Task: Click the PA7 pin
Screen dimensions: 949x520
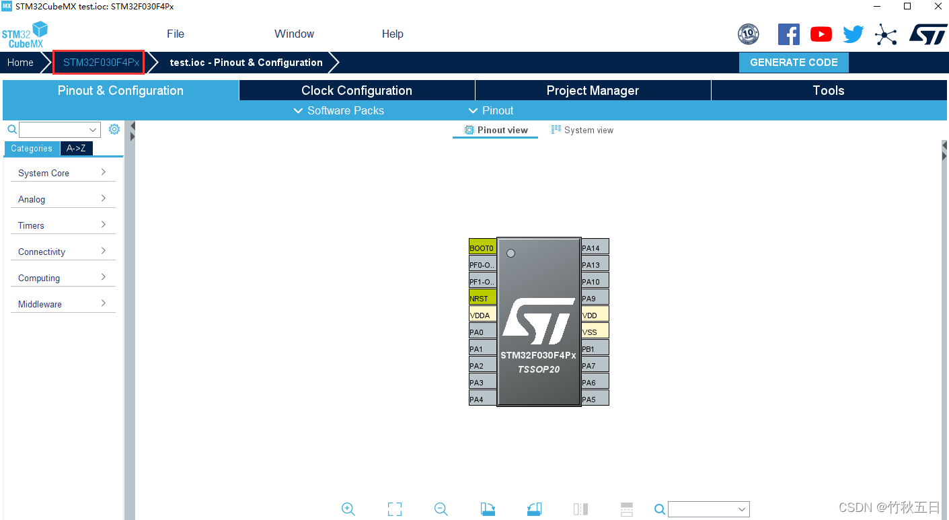Action: pos(595,365)
